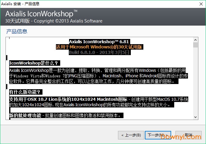Click the "Axialis IconWorkshop™ 6.81" title line
The height and width of the screenshot is (144, 206).
click(x=99, y=42)
